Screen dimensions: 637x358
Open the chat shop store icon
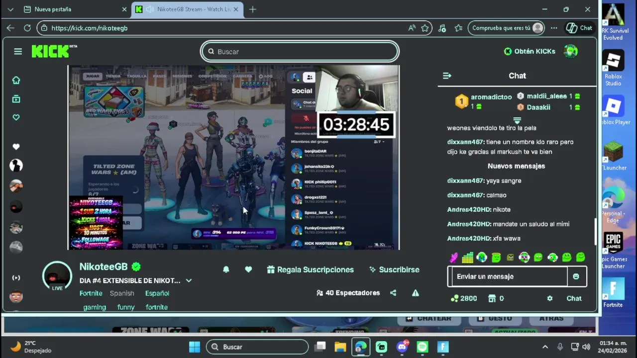coord(492,298)
